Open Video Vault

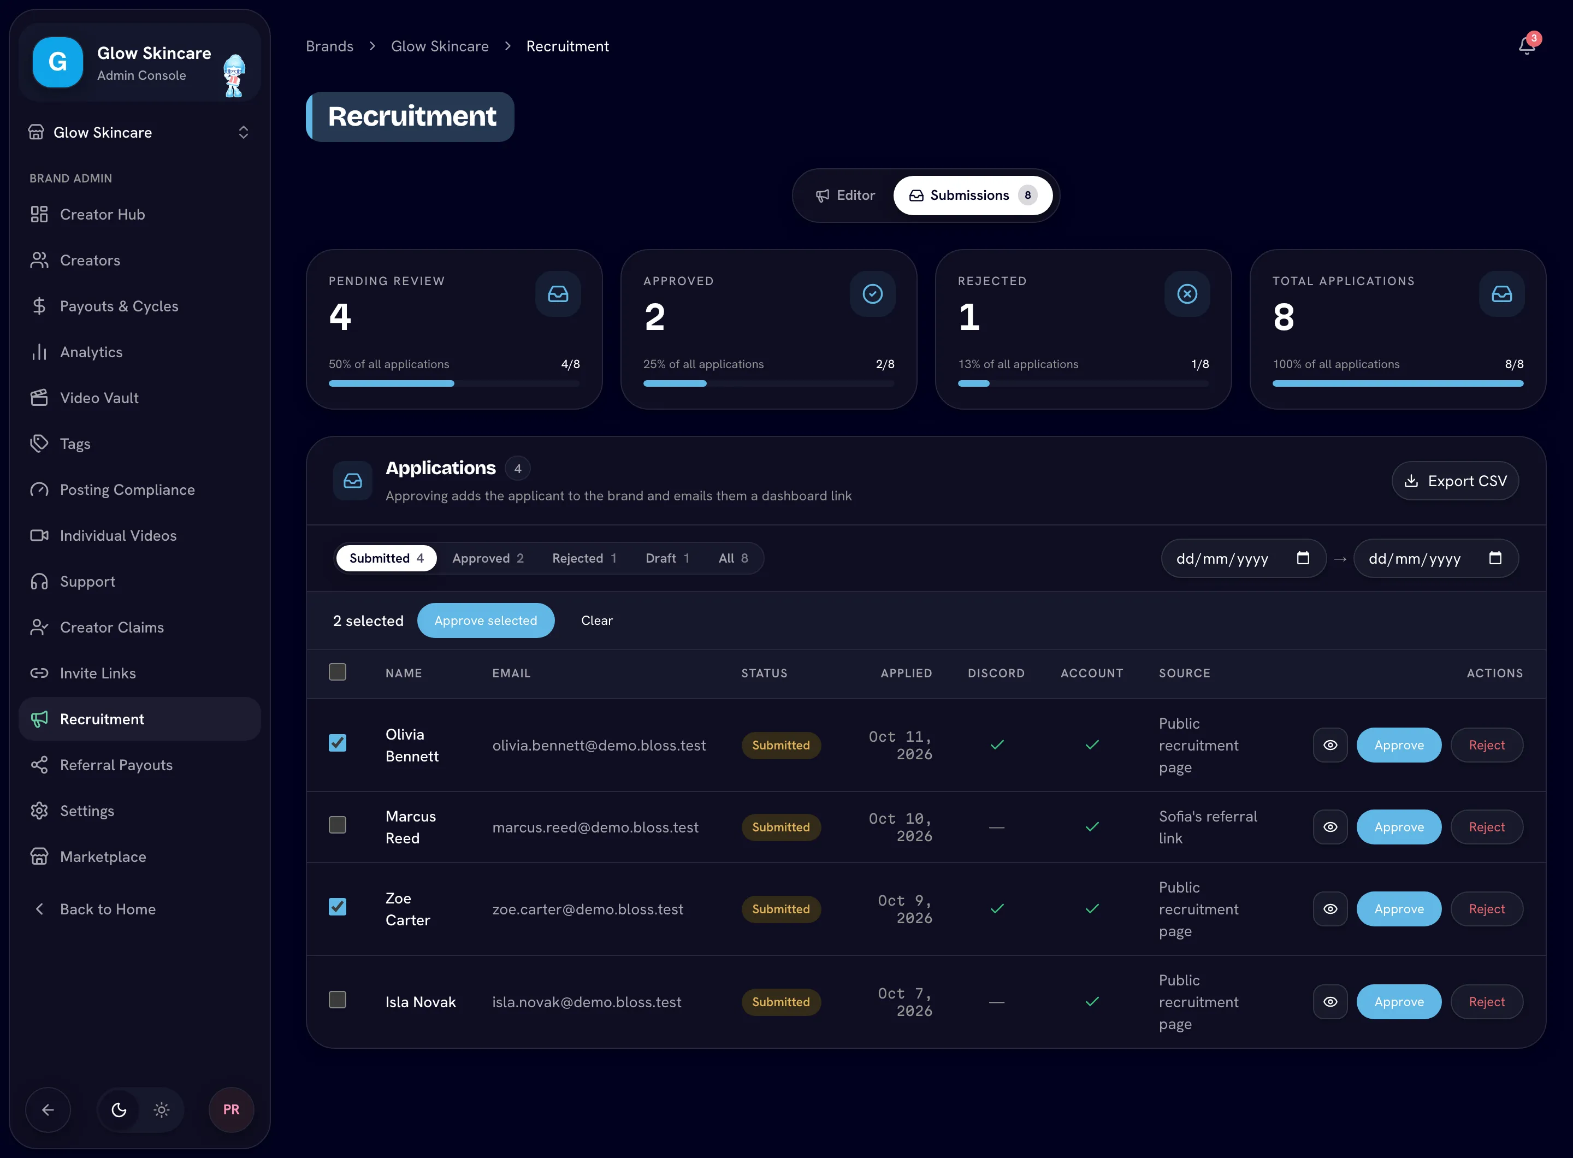[x=139, y=398]
